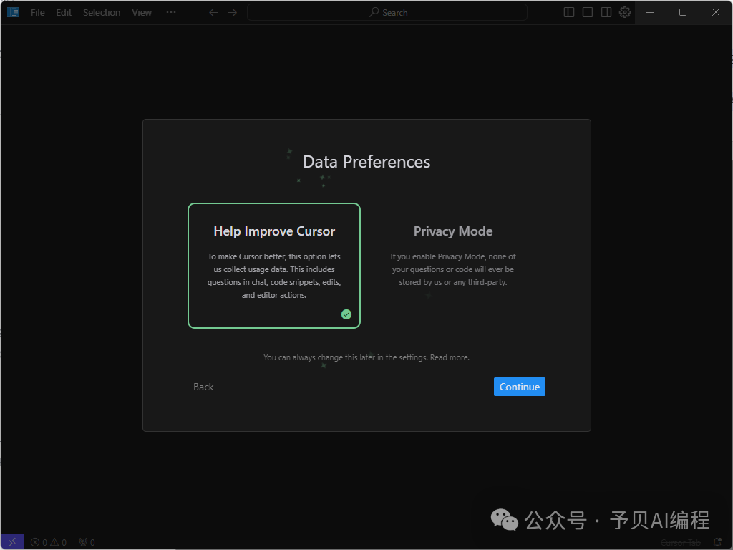Select the Privacy Mode option
This screenshot has width=733, height=550.
[453, 266]
